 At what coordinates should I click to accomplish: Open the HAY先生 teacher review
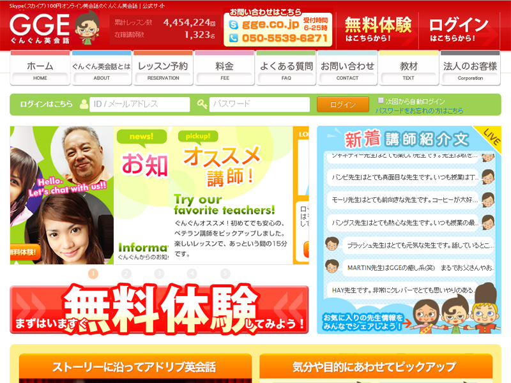pos(403,290)
